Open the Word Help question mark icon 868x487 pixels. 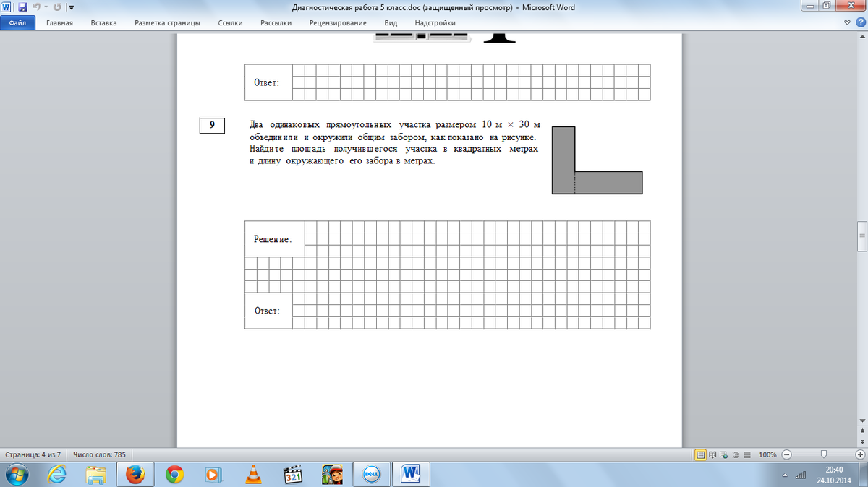point(859,22)
